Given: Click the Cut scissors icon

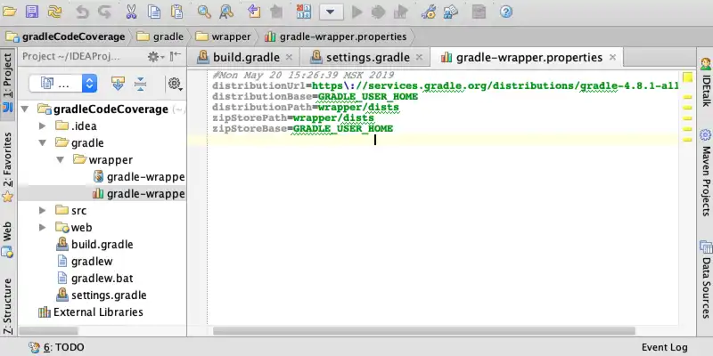Looking at the screenshot, I should [132, 12].
